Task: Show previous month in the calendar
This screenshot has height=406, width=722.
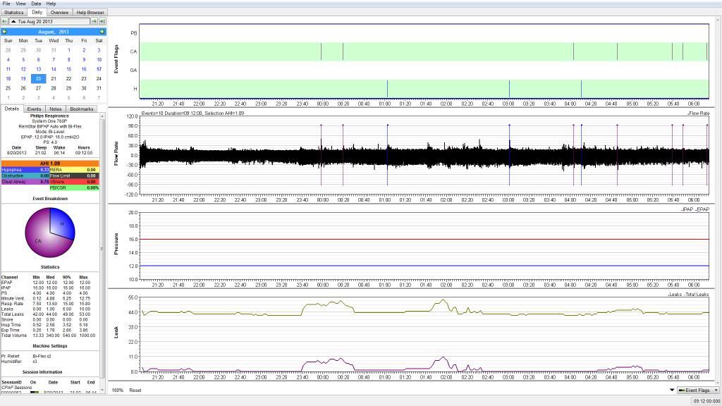Action: [5, 32]
